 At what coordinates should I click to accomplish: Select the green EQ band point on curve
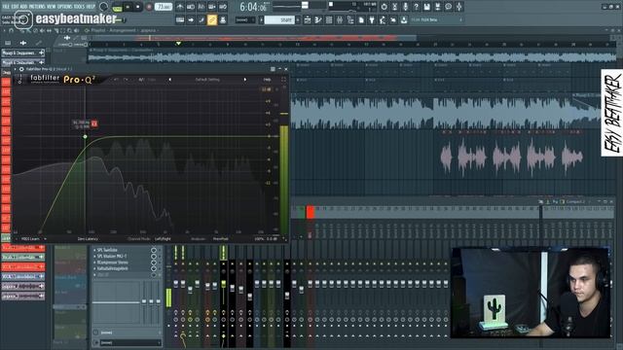85,136
